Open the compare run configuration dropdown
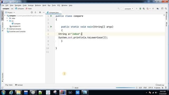Screen dimensions: 169x95 coord(128,9)
